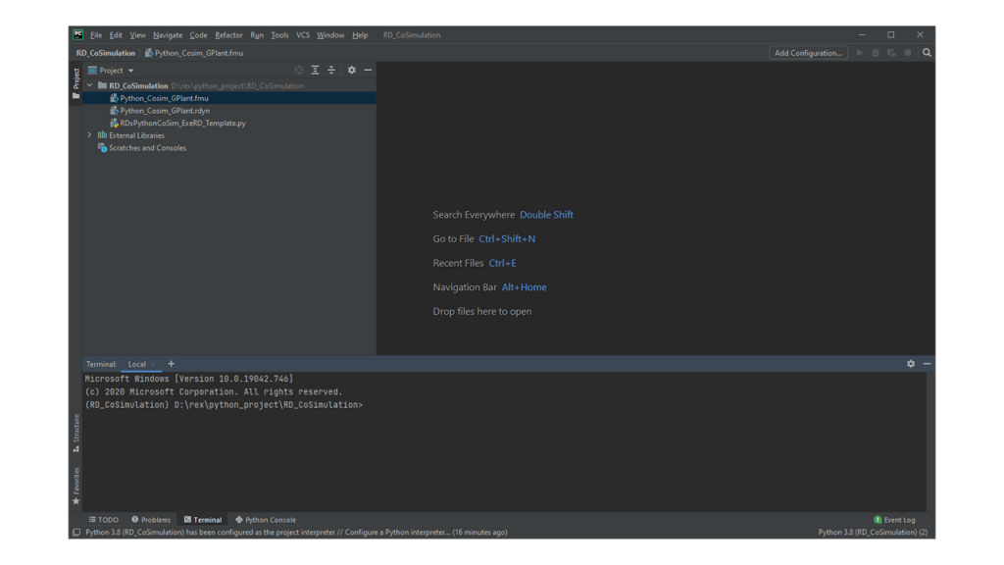The image size is (1004, 565).
Task: Click the Expand All icon in Project toolbar
Action: point(315,70)
